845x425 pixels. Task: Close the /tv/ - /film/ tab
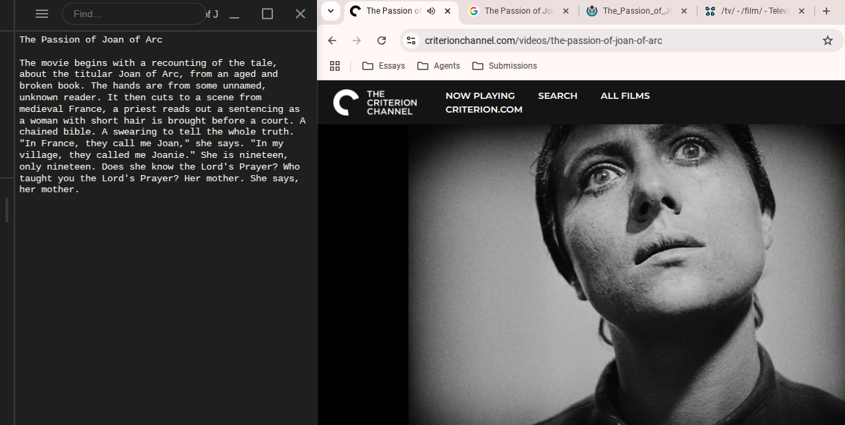[802, 11]
